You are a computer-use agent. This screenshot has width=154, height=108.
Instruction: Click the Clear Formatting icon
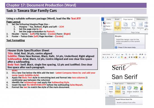(x=126, y=54)
